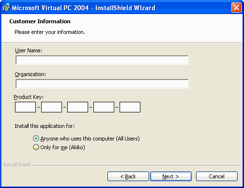This screenshot has height=188, width=244.
Task: Click the Customer Information heading
Action: click(40, 21)
